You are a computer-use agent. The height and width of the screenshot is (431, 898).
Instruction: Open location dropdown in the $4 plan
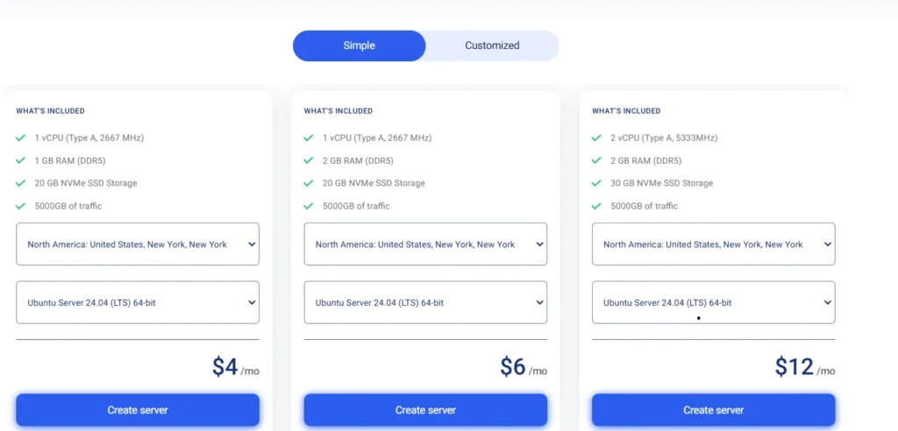(x=138, y=244)
